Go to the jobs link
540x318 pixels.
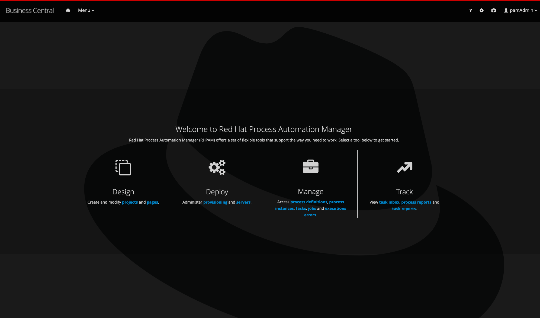312,208
